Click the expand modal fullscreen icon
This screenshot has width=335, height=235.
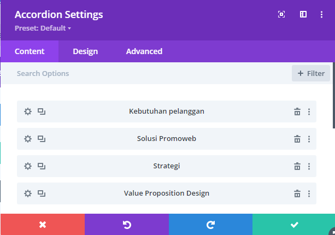click(281, 14)
